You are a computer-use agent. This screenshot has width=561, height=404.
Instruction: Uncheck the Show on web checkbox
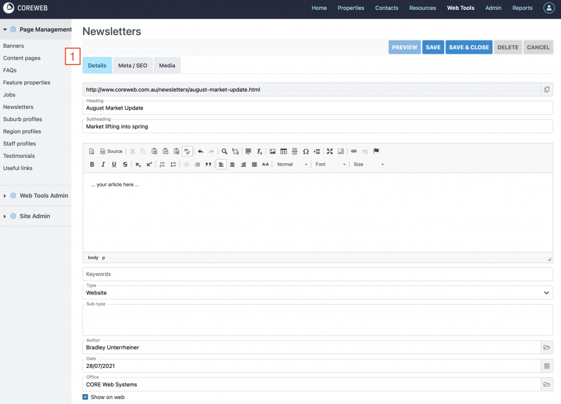click(85, 397)
